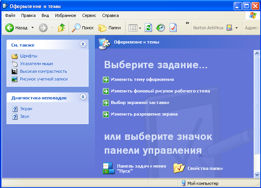Collapse the Диагностика неполадок panel
Image resolution: width=261 pixels, height=188 pixels.
click(83, 97)
